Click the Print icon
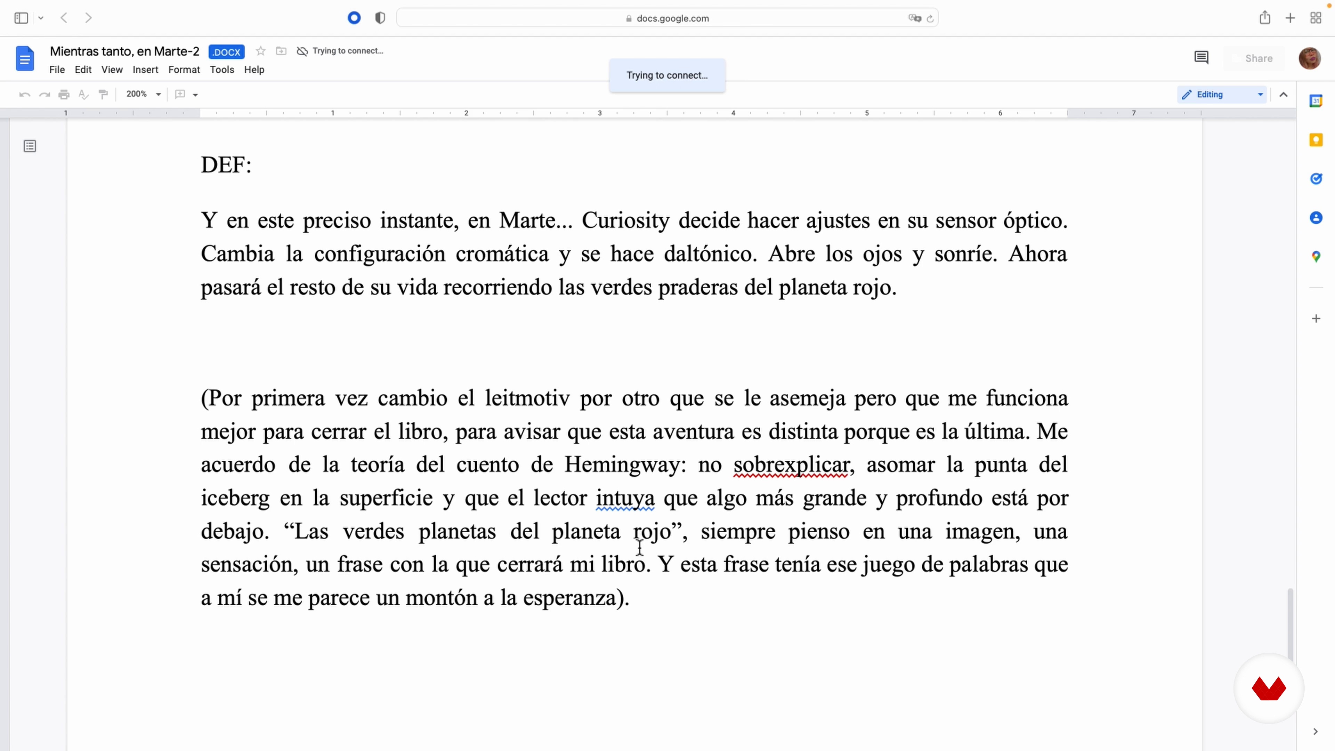Image resolution: width=1335 pixels, height=751 pixels. (64, 94)
